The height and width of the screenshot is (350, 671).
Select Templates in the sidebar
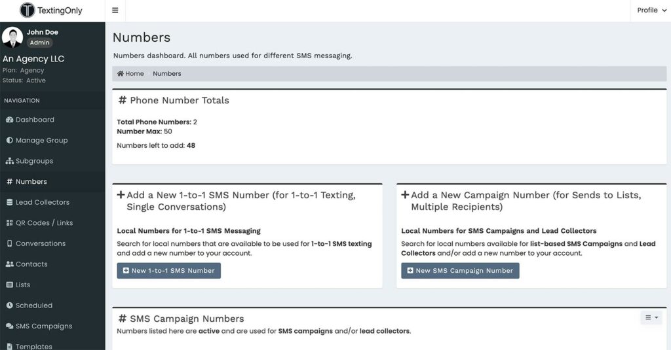[33, 346]
